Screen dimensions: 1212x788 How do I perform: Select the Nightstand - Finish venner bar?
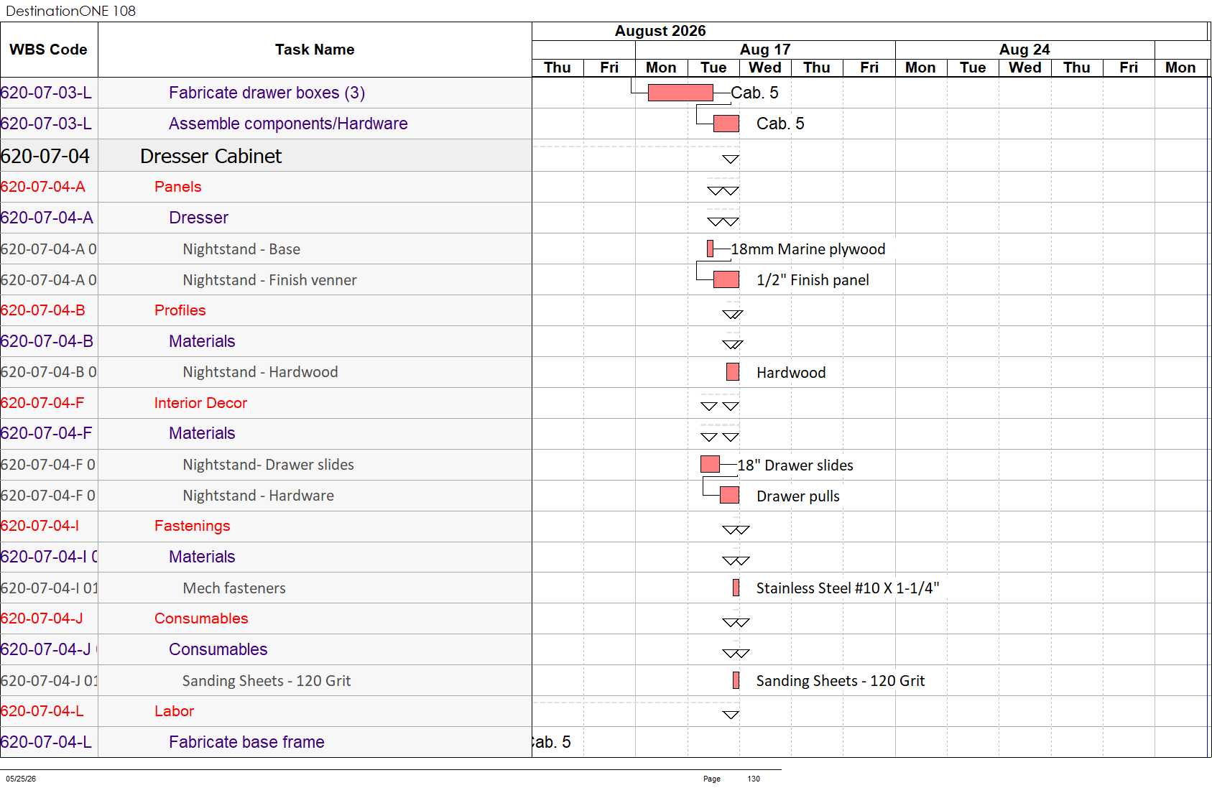click(726, 279)
